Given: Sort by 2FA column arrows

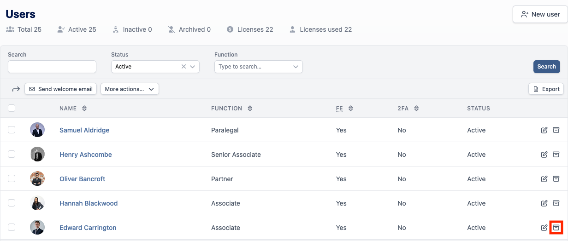Looking at the screenshot, I should [x=416, y=109].
